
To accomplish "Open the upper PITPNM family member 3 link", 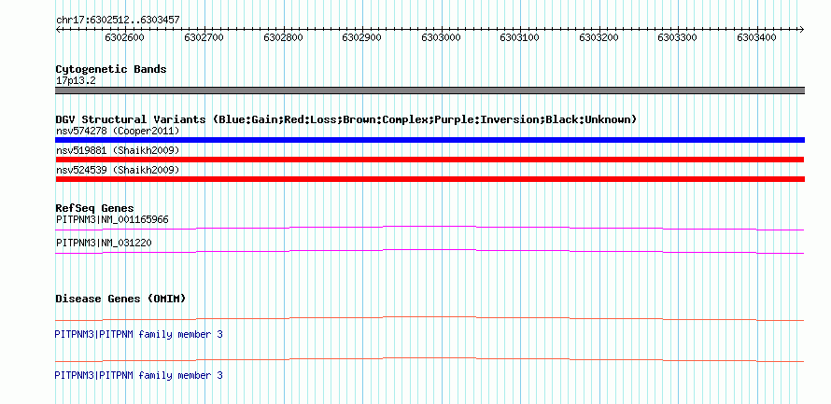I will (139, 335).
